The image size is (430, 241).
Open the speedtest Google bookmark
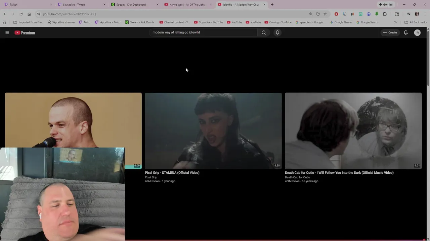pyautogui.click(x=310, y=22)
